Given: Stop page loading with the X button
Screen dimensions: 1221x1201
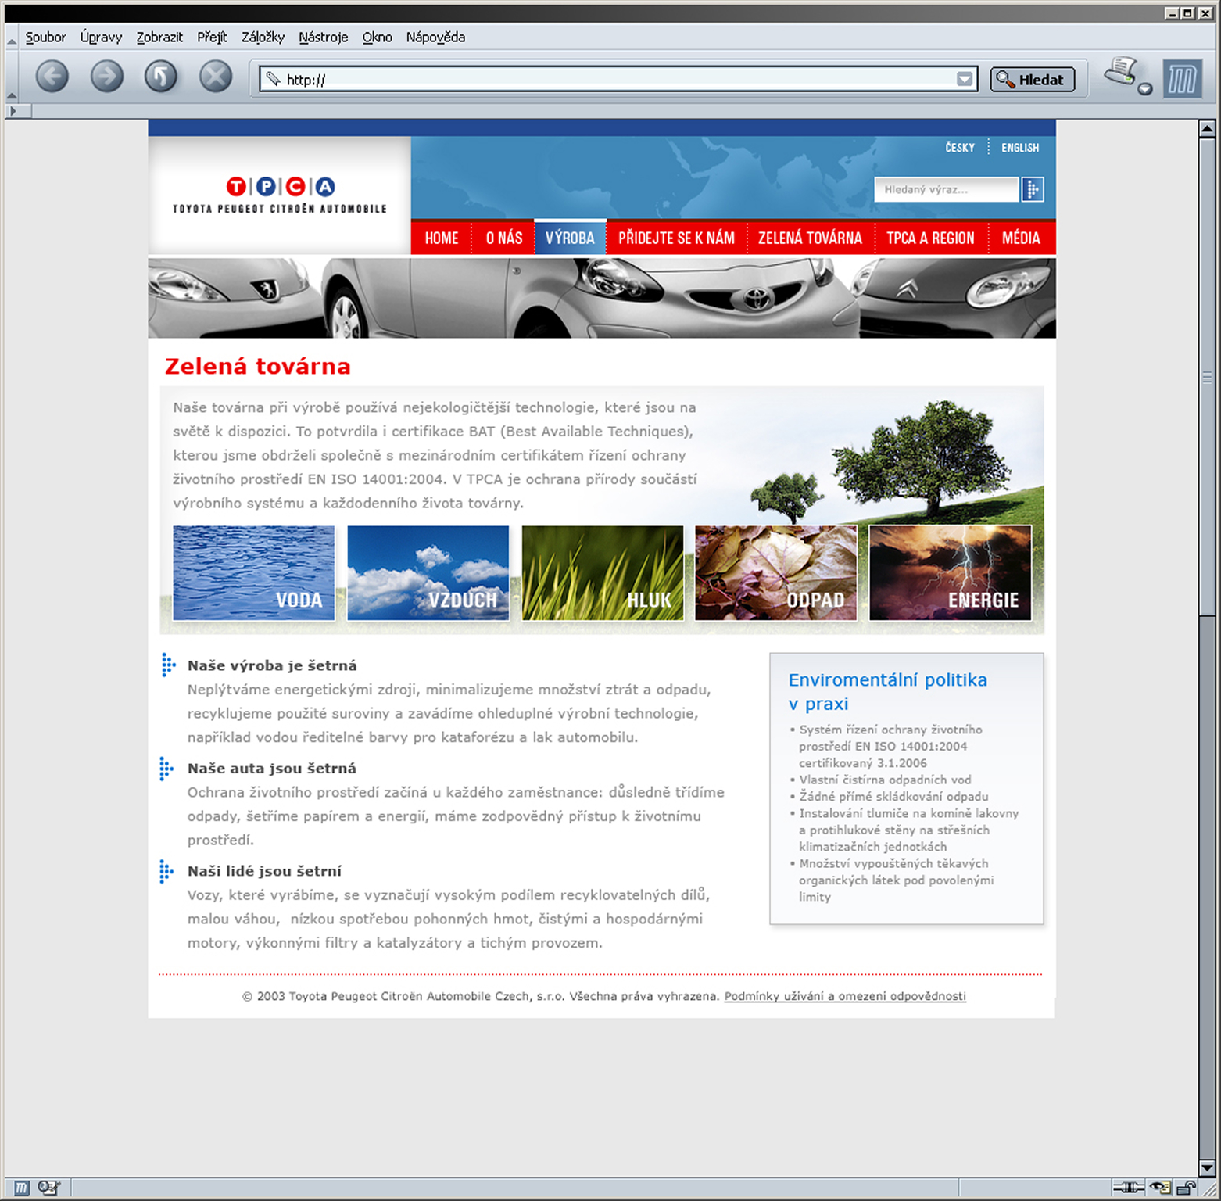Looking at the screenshot, I should pos(216,77).
